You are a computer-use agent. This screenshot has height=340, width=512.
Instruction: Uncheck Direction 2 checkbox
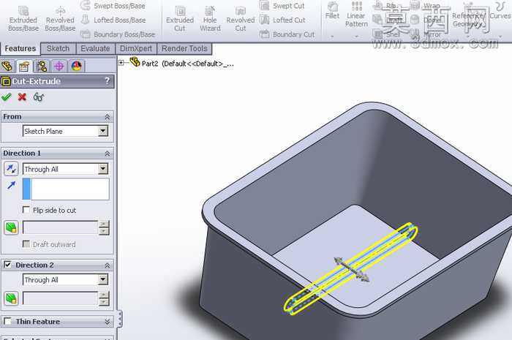7,265
